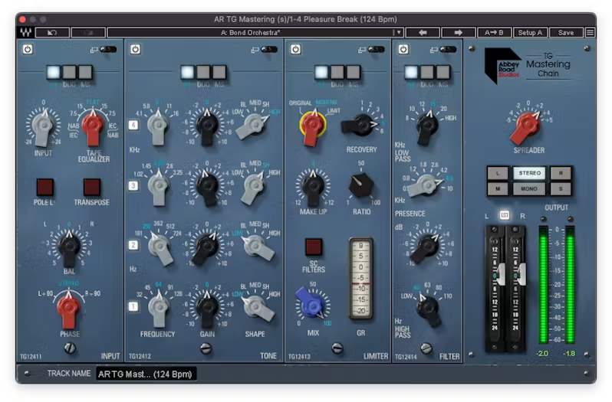Click the Waves logo icon in toolbar

pos(26,32)
